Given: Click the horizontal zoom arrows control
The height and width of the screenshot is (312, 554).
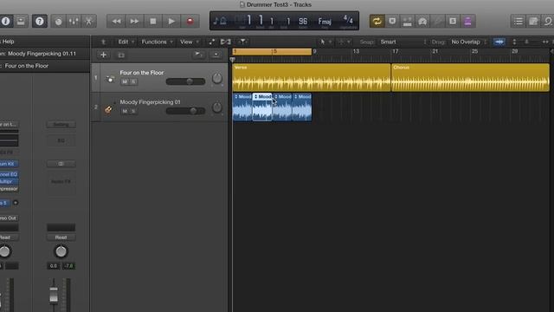Looking at the screenshot, I should 545,42.
